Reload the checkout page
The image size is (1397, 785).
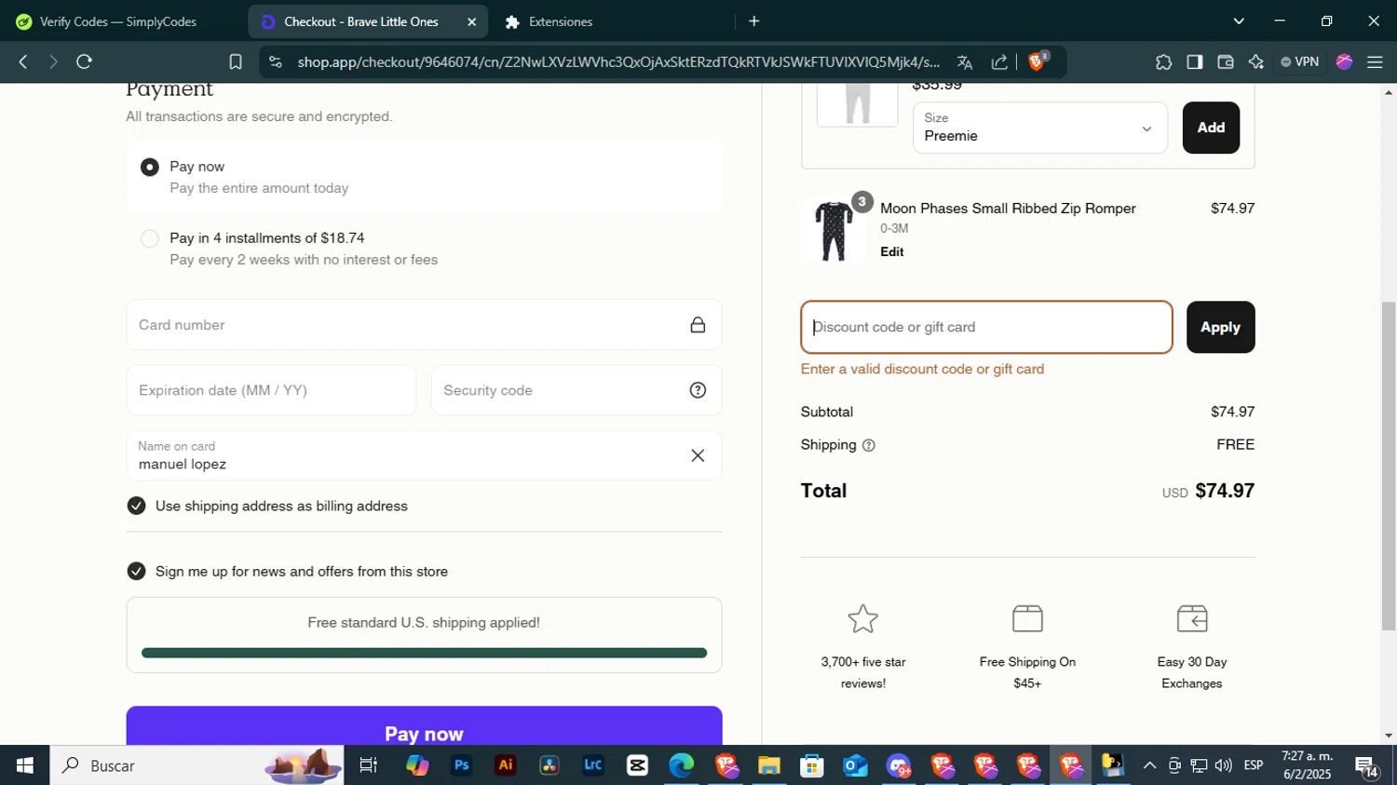click(85, 61)
